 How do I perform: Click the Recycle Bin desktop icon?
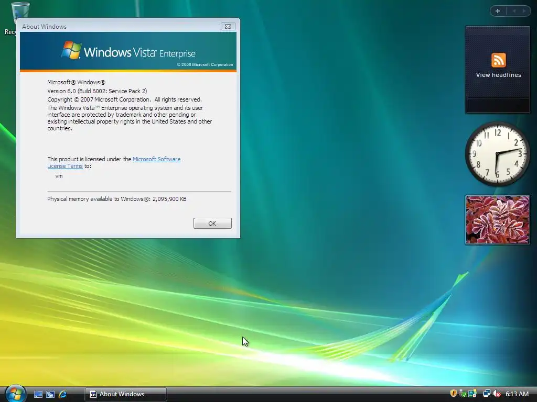16,18
